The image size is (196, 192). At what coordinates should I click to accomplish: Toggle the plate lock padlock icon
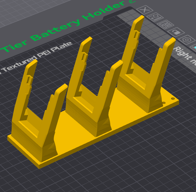pyautogui.click(x=176, y=32)
